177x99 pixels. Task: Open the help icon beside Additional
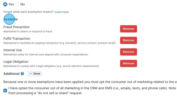tap(22, 74)
